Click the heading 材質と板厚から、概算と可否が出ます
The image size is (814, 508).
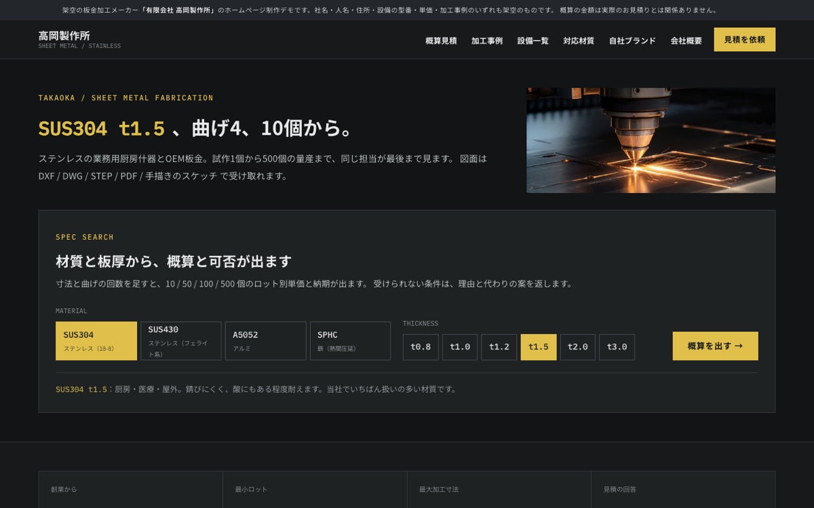coord(174,261)
